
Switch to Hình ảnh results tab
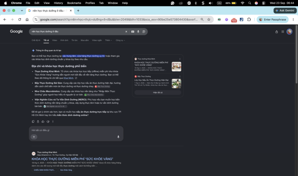pyautogui.click(x=64, y=40)
